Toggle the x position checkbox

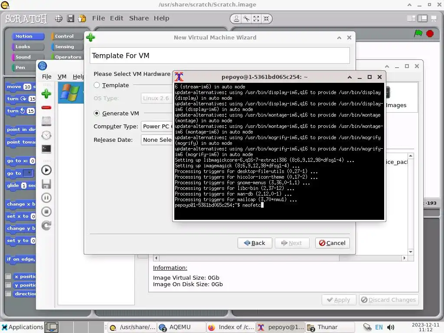[x=8, y=276]
